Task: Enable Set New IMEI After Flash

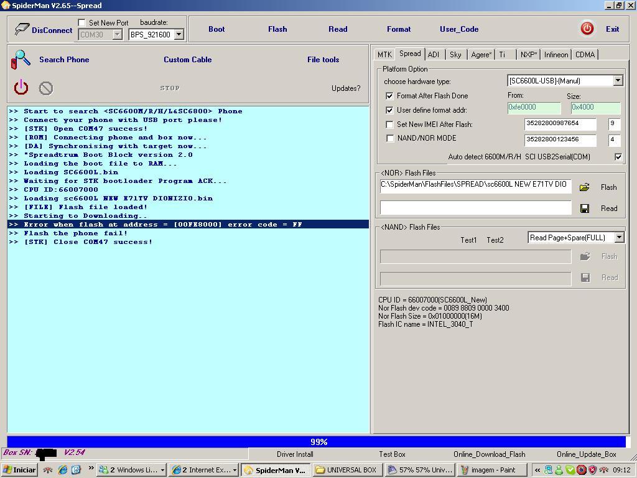Action: pos(389,124)
